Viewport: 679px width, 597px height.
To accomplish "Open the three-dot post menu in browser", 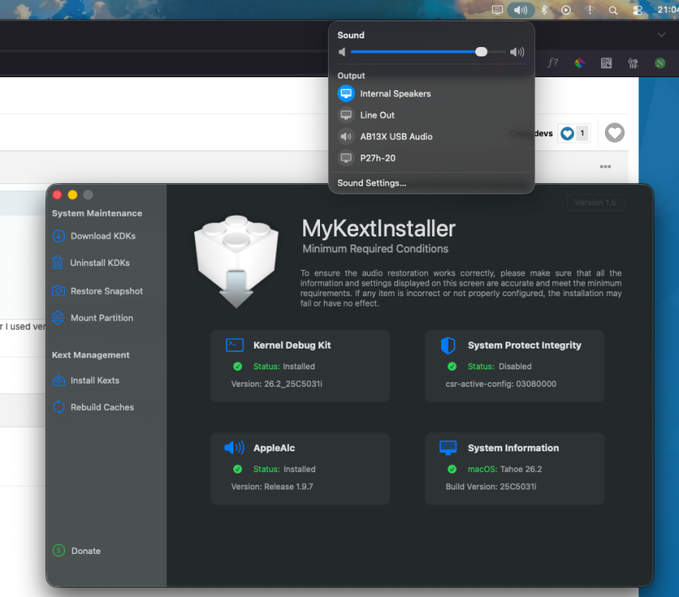I will coord(606,166).
